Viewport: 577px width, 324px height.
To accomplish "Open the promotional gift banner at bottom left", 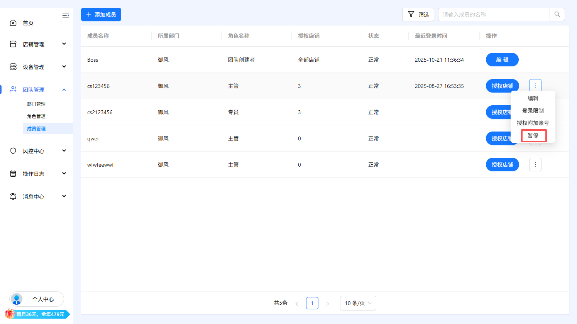I will tap(37, 314).
